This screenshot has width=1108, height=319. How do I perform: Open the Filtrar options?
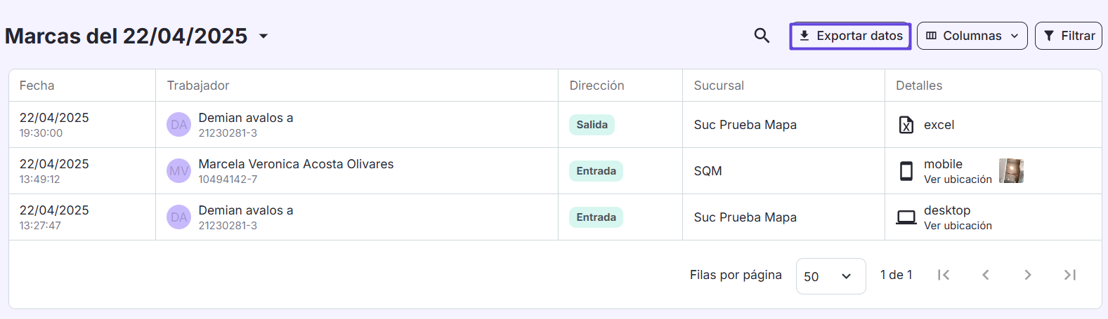tap(1069, 36)
